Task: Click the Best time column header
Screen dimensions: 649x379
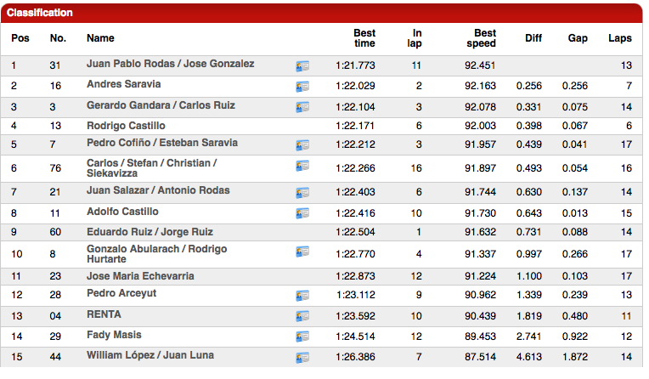Action: pos(364,38)
